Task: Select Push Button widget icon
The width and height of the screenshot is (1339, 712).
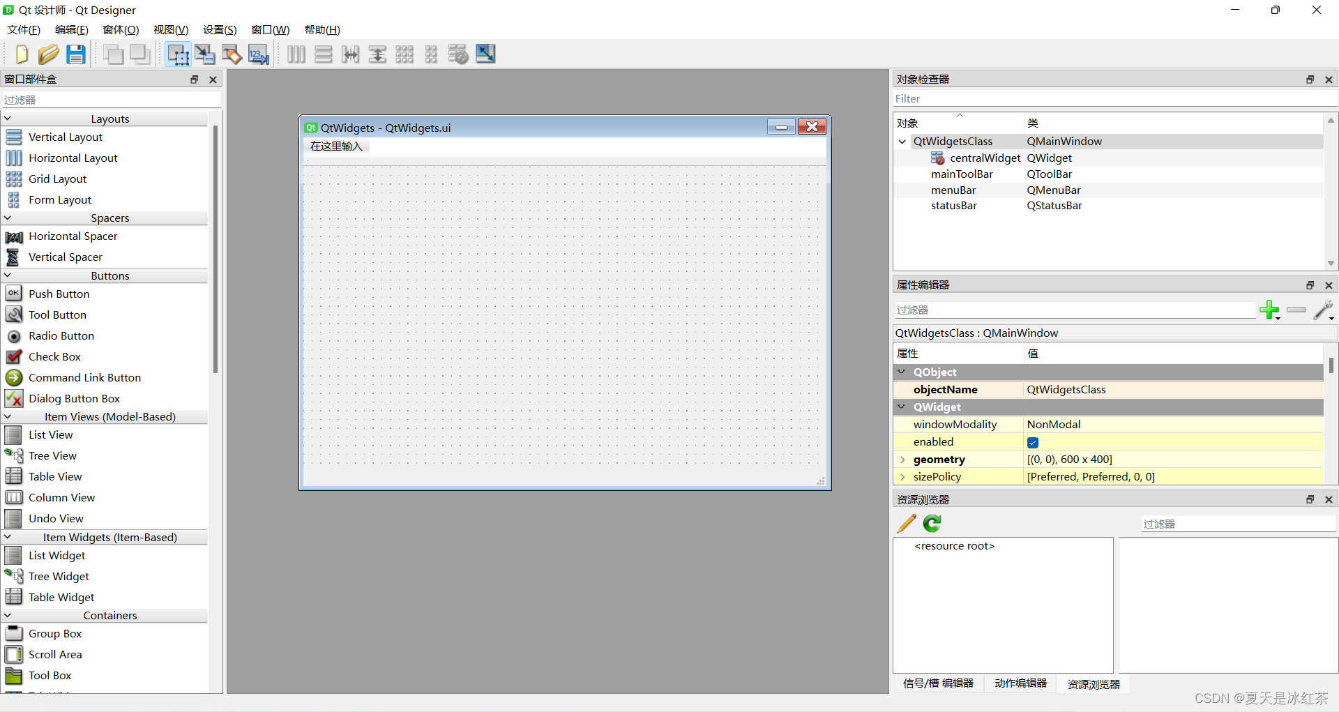Action: (x=14, y=294)
